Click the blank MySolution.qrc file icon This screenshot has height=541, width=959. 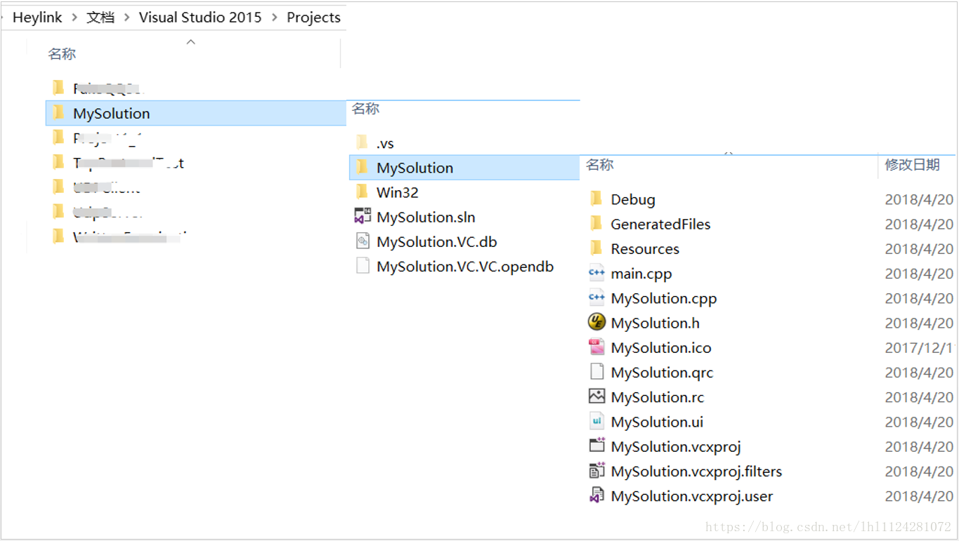tap(596, 372)
